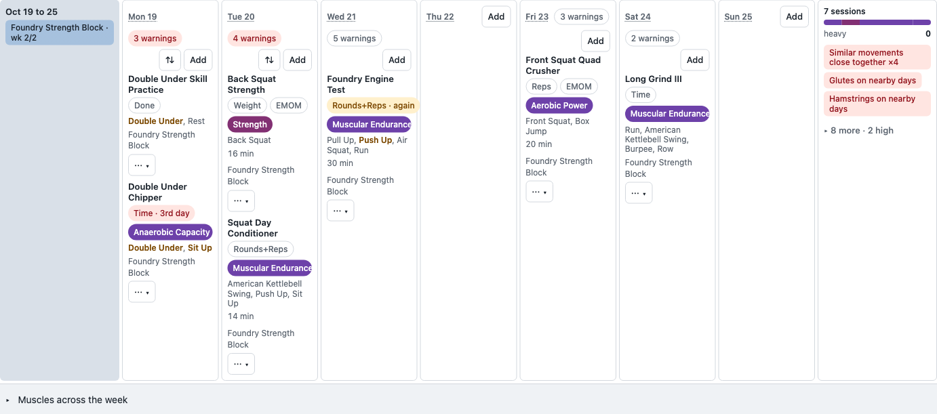Click the Oct 19 to 25 week heading

31,12
